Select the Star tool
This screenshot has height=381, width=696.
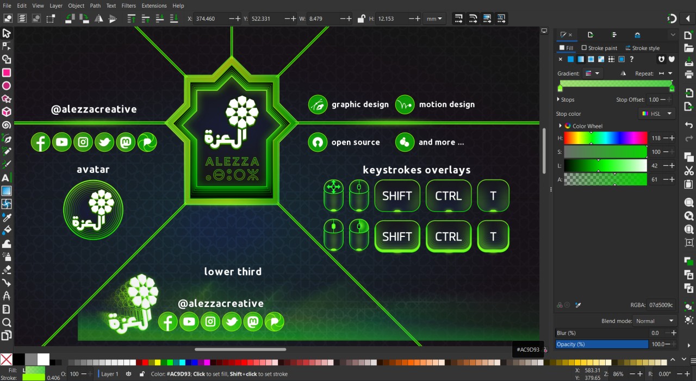tap(7, 99)
